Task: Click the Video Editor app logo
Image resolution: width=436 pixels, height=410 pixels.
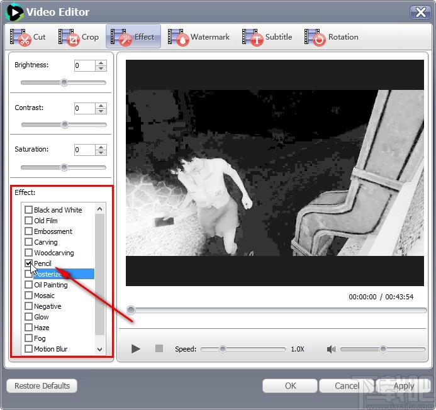Action: 14,12
